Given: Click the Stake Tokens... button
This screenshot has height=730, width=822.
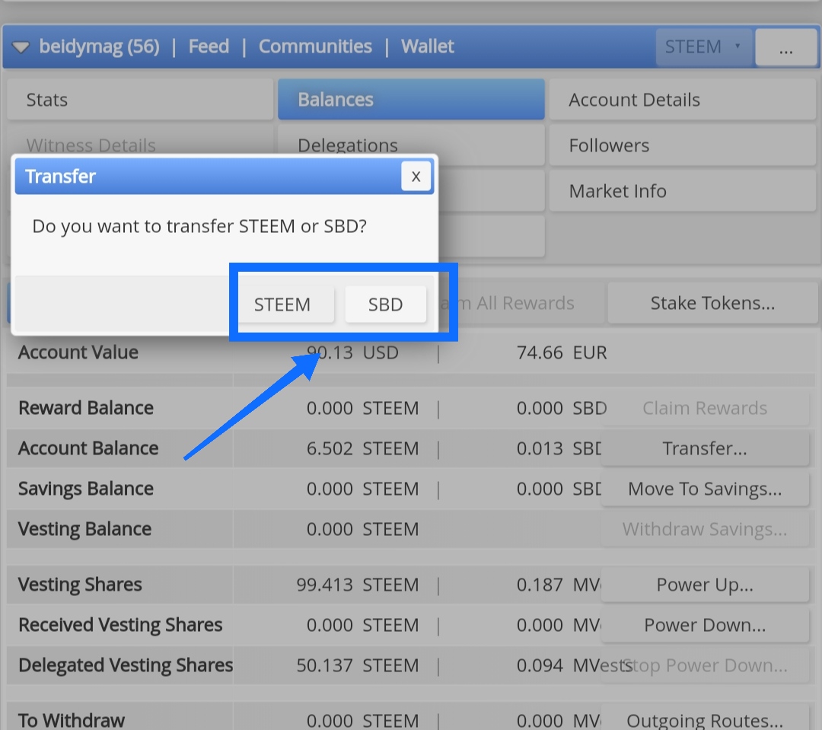Looking at the screenshot, I should pos(712,303).
